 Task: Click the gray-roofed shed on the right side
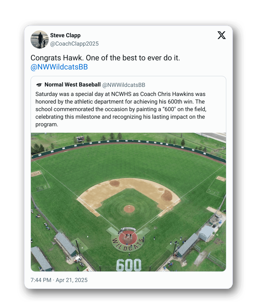(x=206, y=233)
